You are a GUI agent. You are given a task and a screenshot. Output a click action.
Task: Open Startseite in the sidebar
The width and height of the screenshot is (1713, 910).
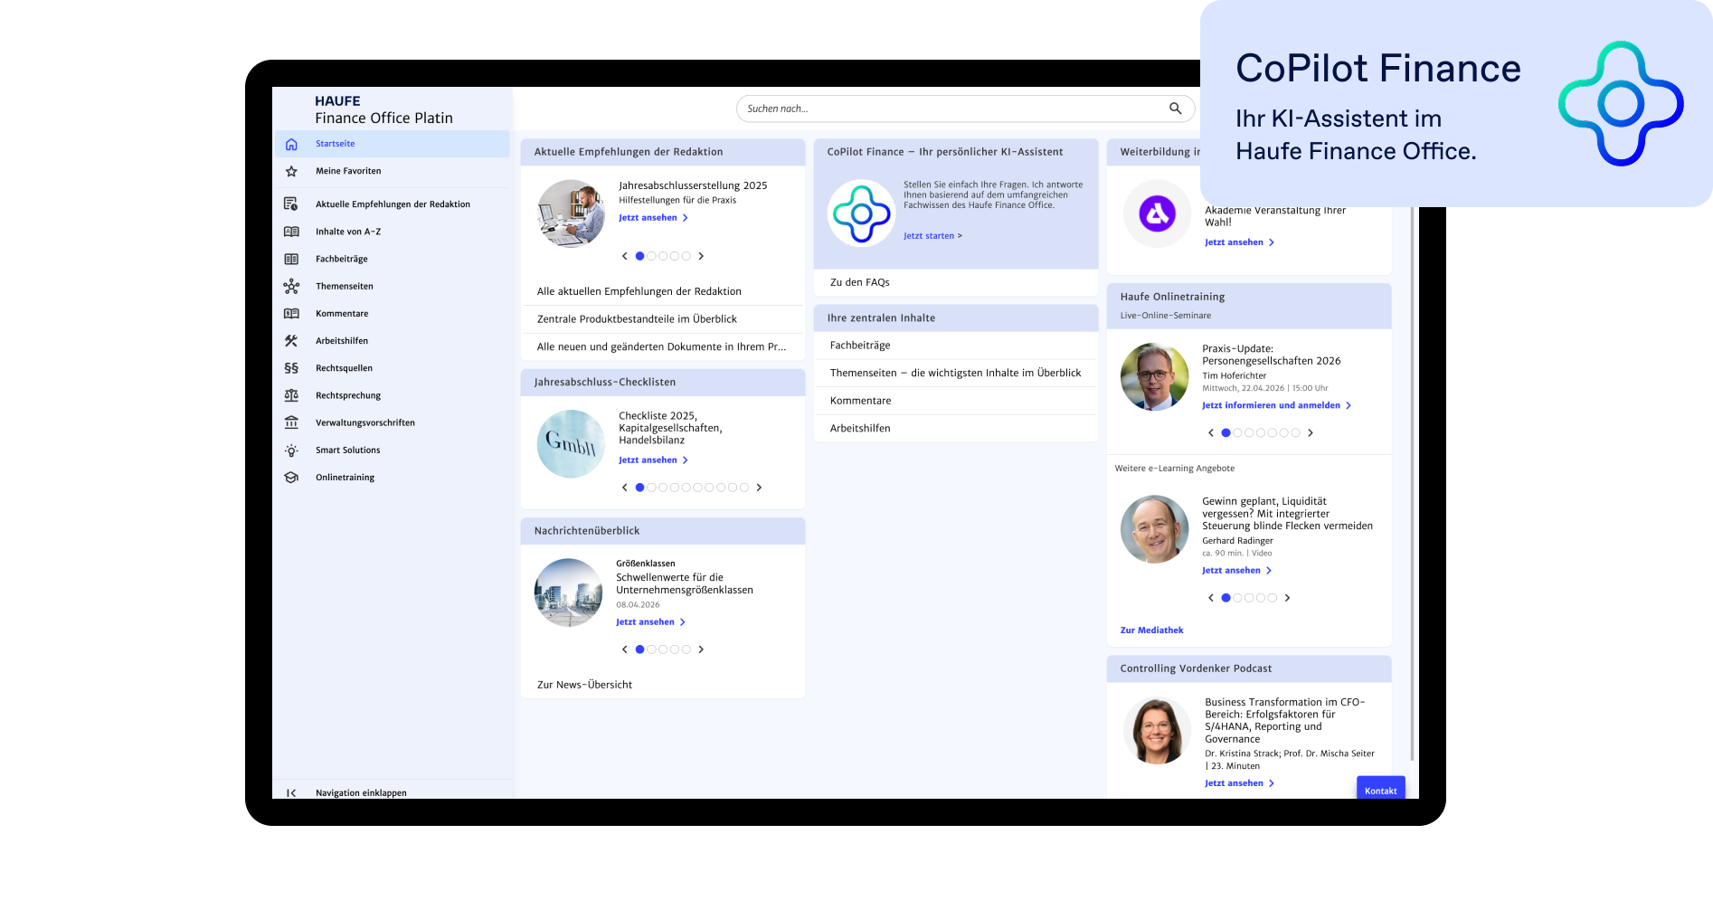click(393, 144)
